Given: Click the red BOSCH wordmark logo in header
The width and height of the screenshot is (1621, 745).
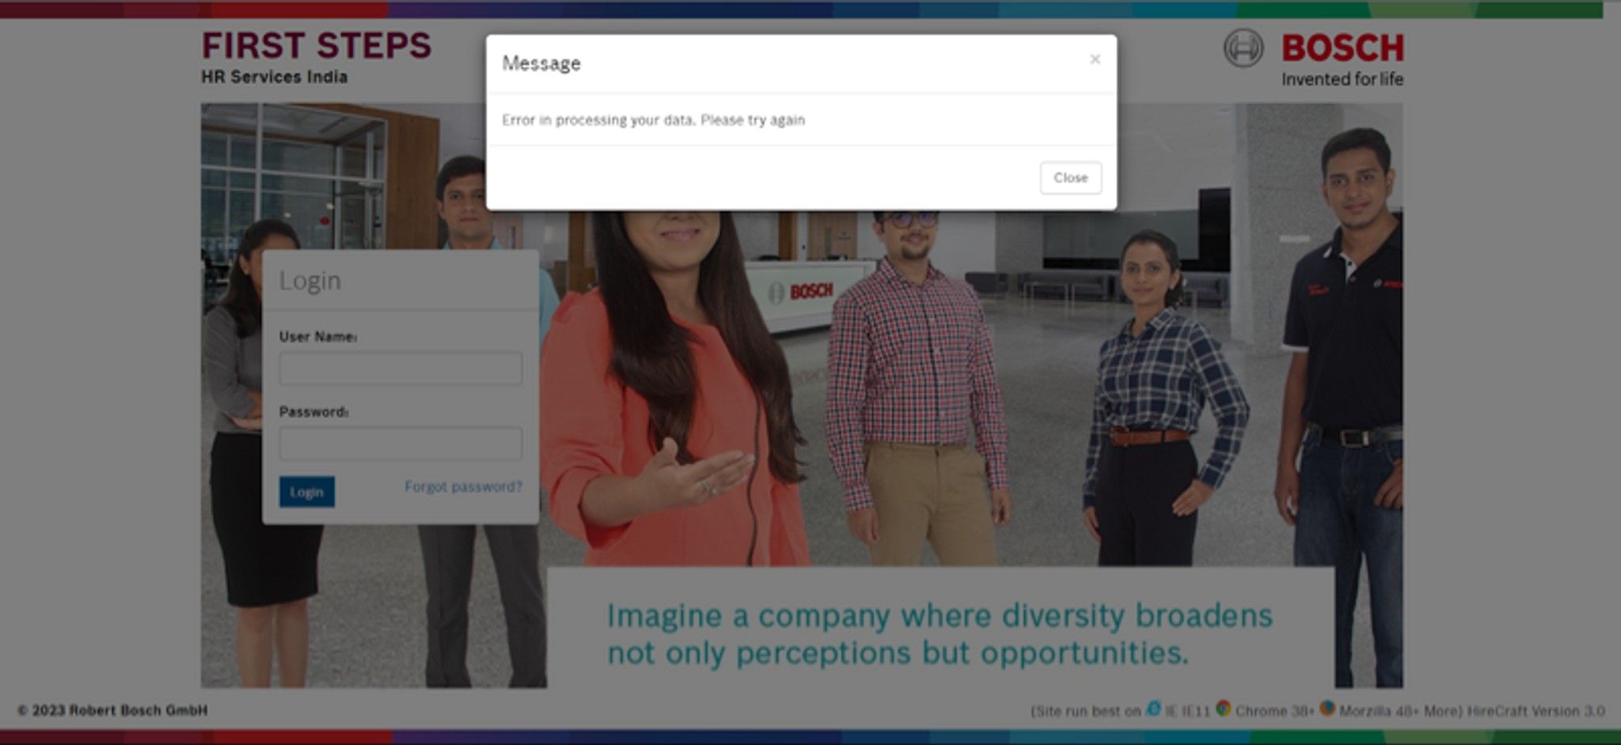Looking at the screenshot, I should [x=1342, y=48].
